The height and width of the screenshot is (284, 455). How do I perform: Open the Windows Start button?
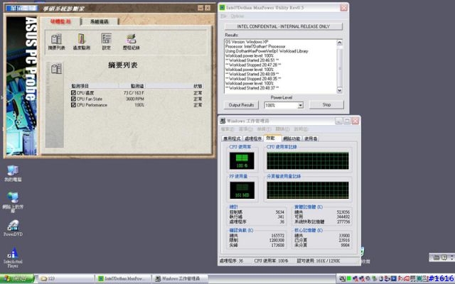pos(17,279)
